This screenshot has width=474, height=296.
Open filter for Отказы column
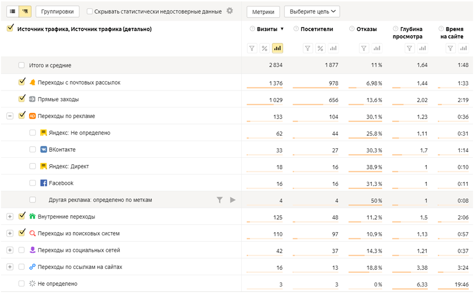coord(364,48)
